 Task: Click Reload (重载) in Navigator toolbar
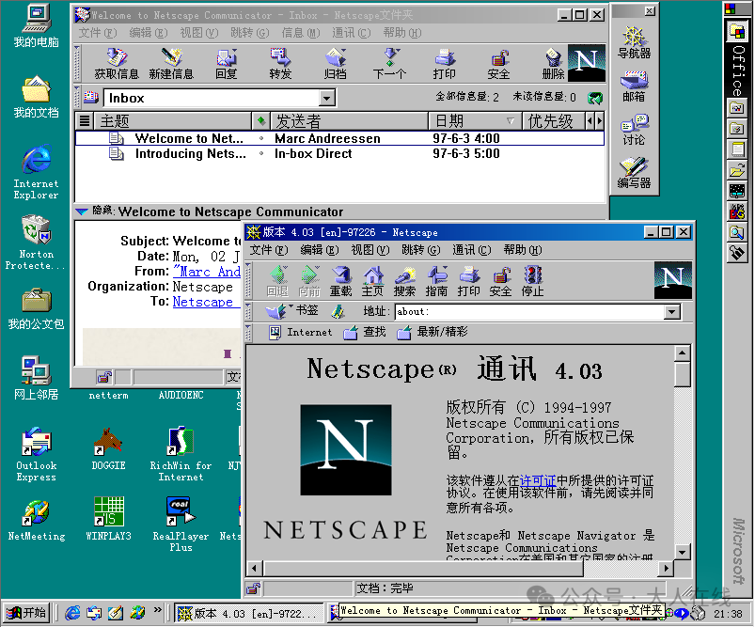pos(340,281)
